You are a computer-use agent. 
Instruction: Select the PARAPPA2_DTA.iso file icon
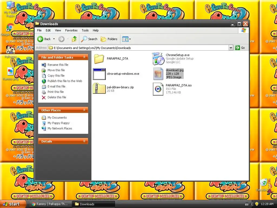pos(158,89)
